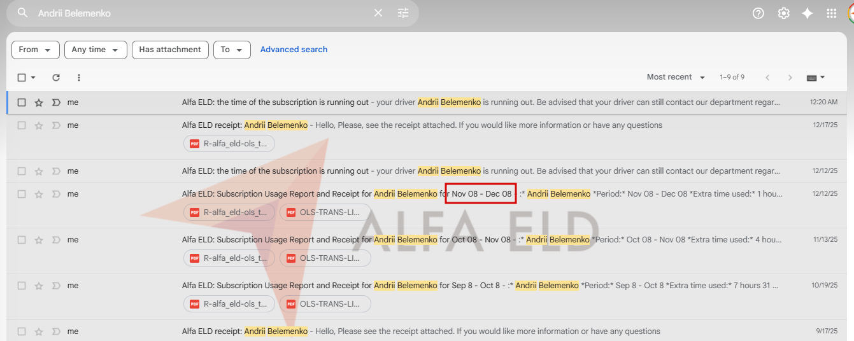
Task: Open the 9/17/25 Alfa ELD receipt email
Action: tap(427, 331)
